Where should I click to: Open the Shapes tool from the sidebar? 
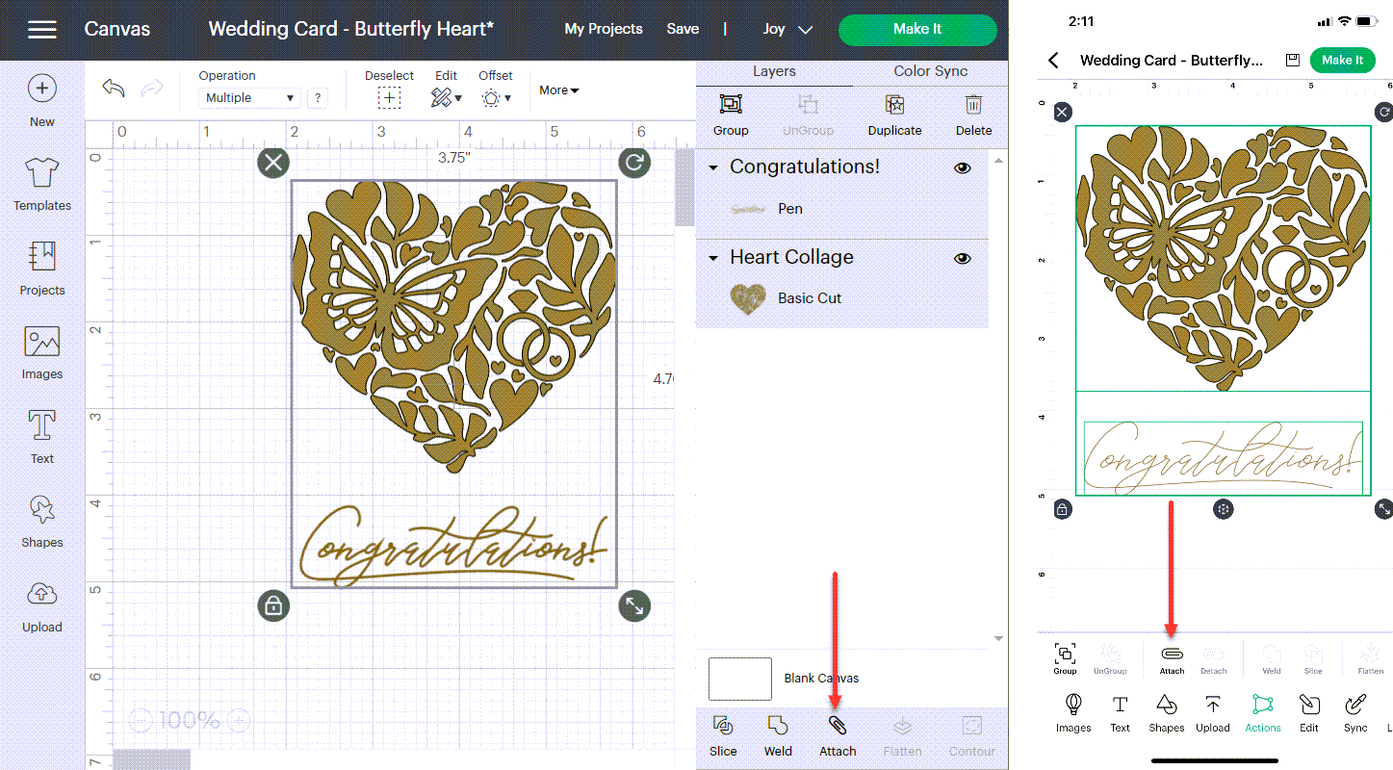pos(41,518)
